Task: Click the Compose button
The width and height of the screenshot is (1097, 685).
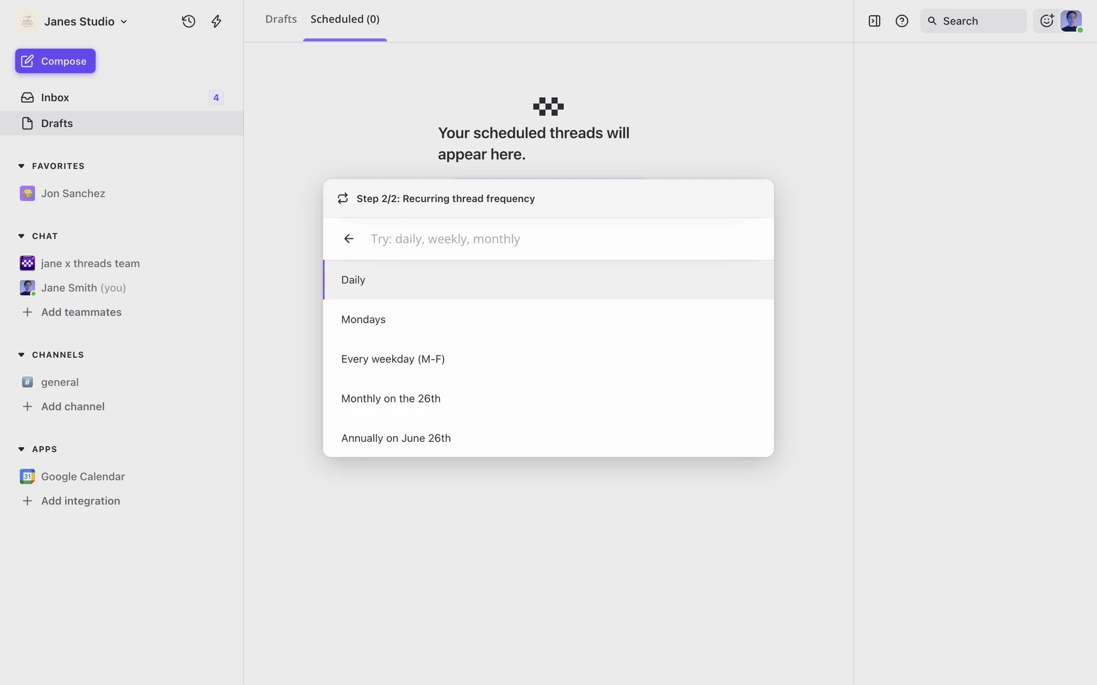Action: pyautogui.click(x=55, y=61)
